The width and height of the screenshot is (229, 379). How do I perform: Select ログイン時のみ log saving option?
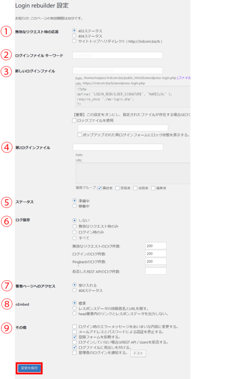(74, 232)
